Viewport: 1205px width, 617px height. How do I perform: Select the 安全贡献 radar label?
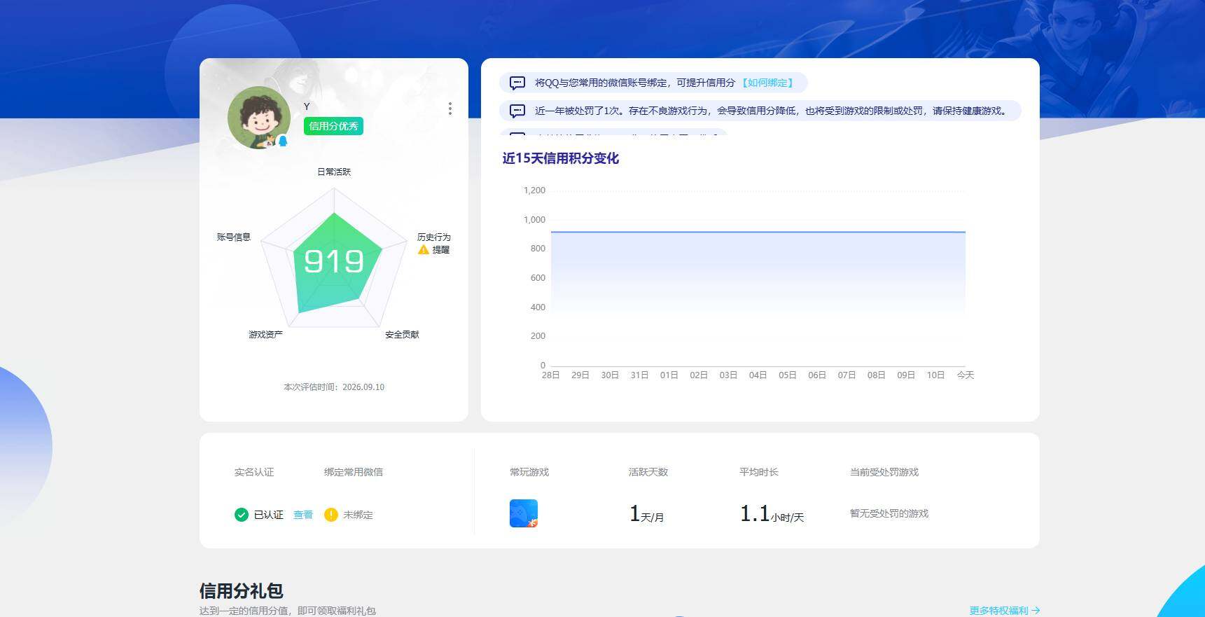tap(402, 334)
